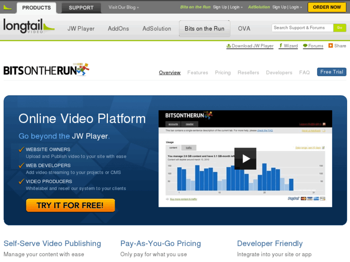
Task: Open the AddOns menu item
Action: 118,29
